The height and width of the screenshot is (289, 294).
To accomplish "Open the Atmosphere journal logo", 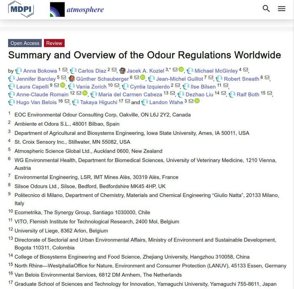I will tap(77, 9).
